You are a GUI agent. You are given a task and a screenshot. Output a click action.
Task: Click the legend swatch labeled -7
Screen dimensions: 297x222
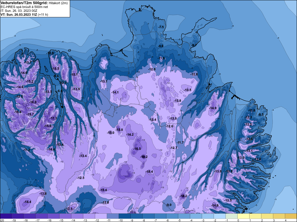point(160,216)
